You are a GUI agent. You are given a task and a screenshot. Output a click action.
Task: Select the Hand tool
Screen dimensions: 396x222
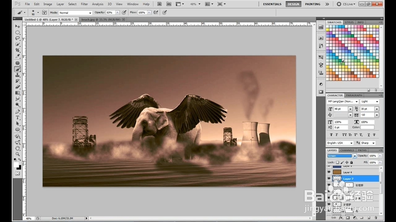17,148
